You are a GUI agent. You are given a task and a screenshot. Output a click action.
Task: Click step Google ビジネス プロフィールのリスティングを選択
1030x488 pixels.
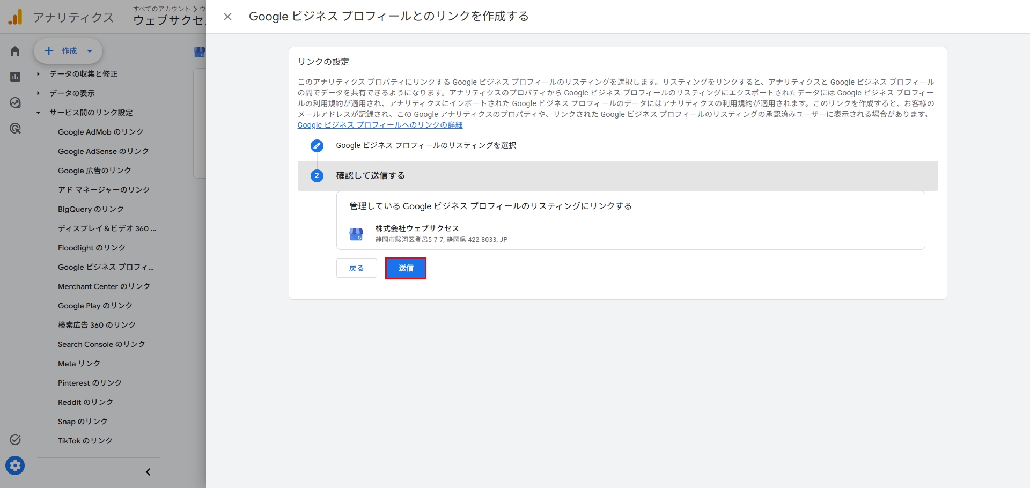pos(426,145)
